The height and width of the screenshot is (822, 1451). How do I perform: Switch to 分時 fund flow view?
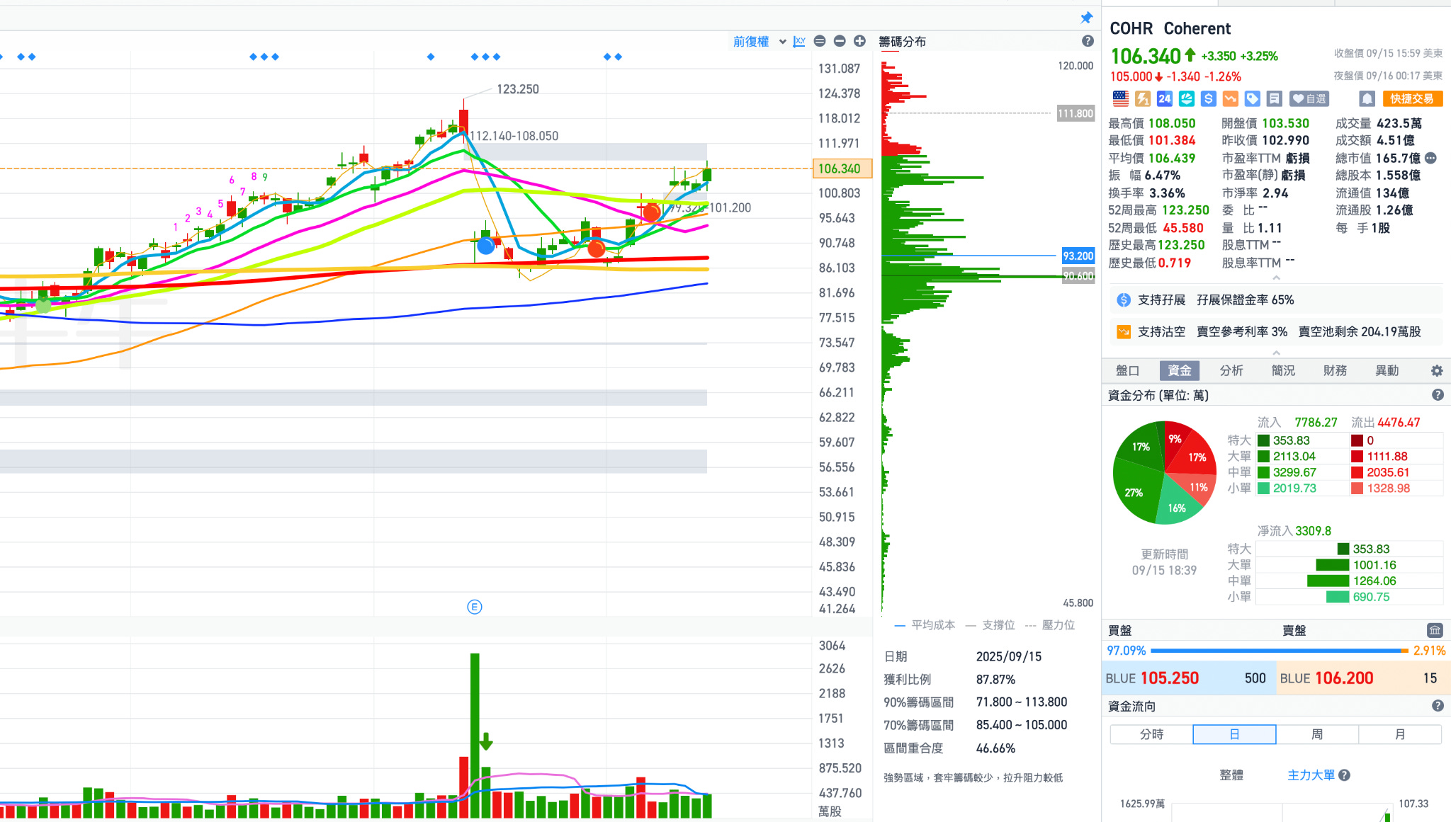(x=1151, y=734)
